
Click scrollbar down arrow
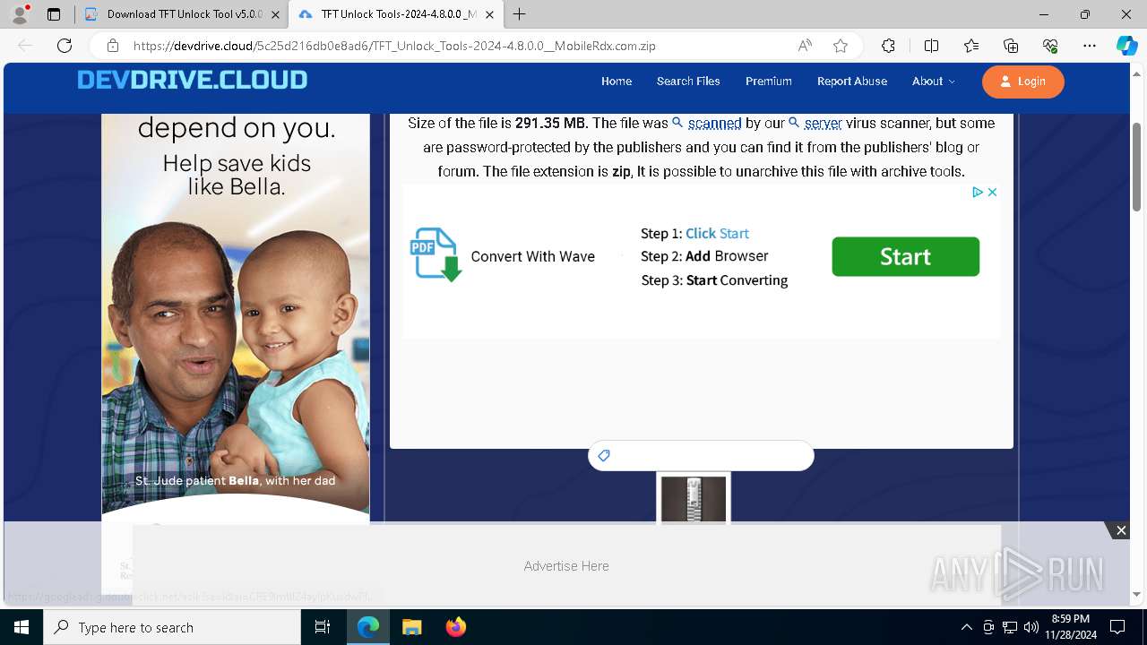[1137, 595]
